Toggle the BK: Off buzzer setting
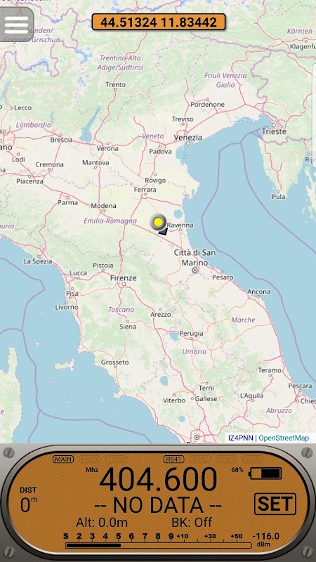The image size is (316, 562). pyautogui.click(x=192, y=522)
